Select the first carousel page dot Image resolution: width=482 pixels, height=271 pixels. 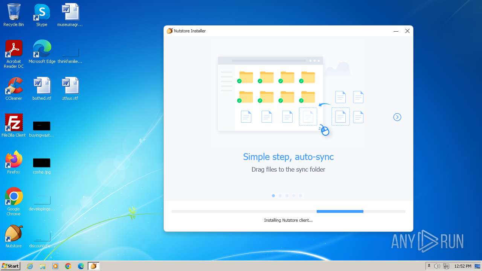pyautogui.click(x=273, y=196)
